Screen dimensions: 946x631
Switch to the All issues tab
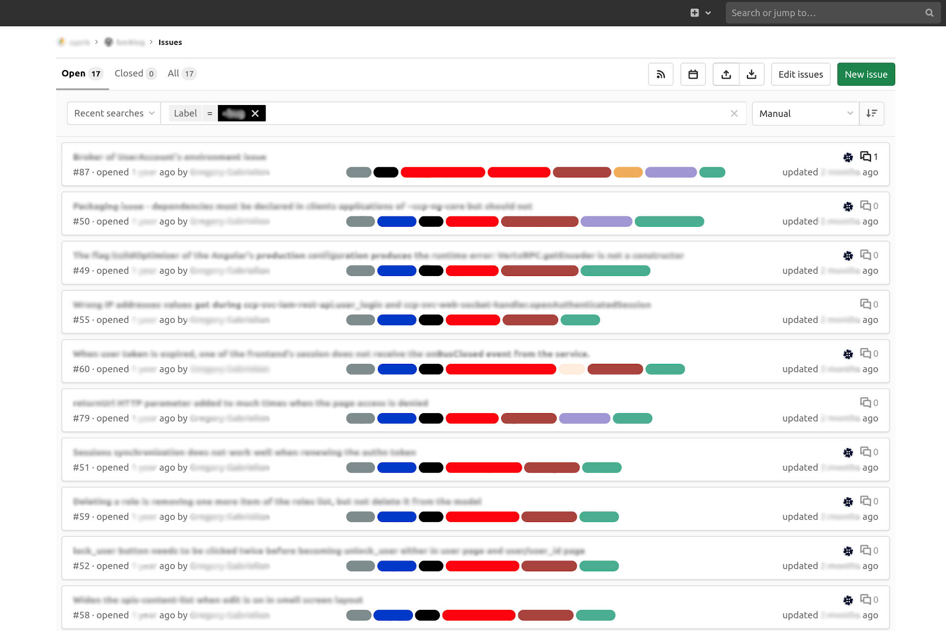coord(181,73)
